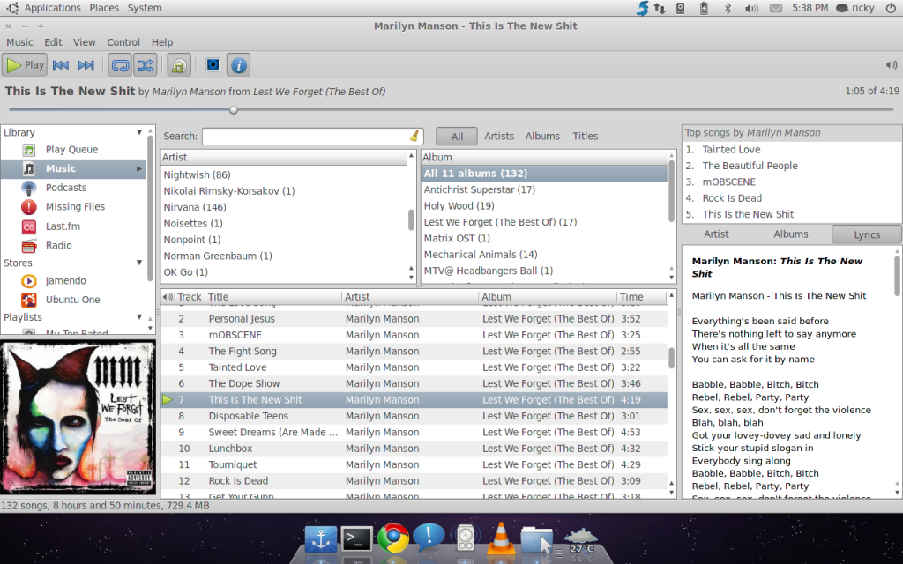Screen dimensions: 903x564
Task: Open the Control menu
Action: pos(123,42)
